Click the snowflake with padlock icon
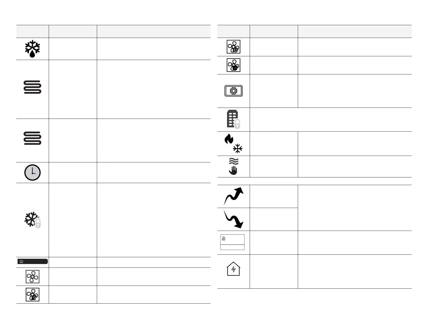 pyautogui.click(x=33, y=220)
